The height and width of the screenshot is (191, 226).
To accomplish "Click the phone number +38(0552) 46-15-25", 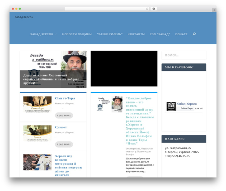I will [177, 156].
